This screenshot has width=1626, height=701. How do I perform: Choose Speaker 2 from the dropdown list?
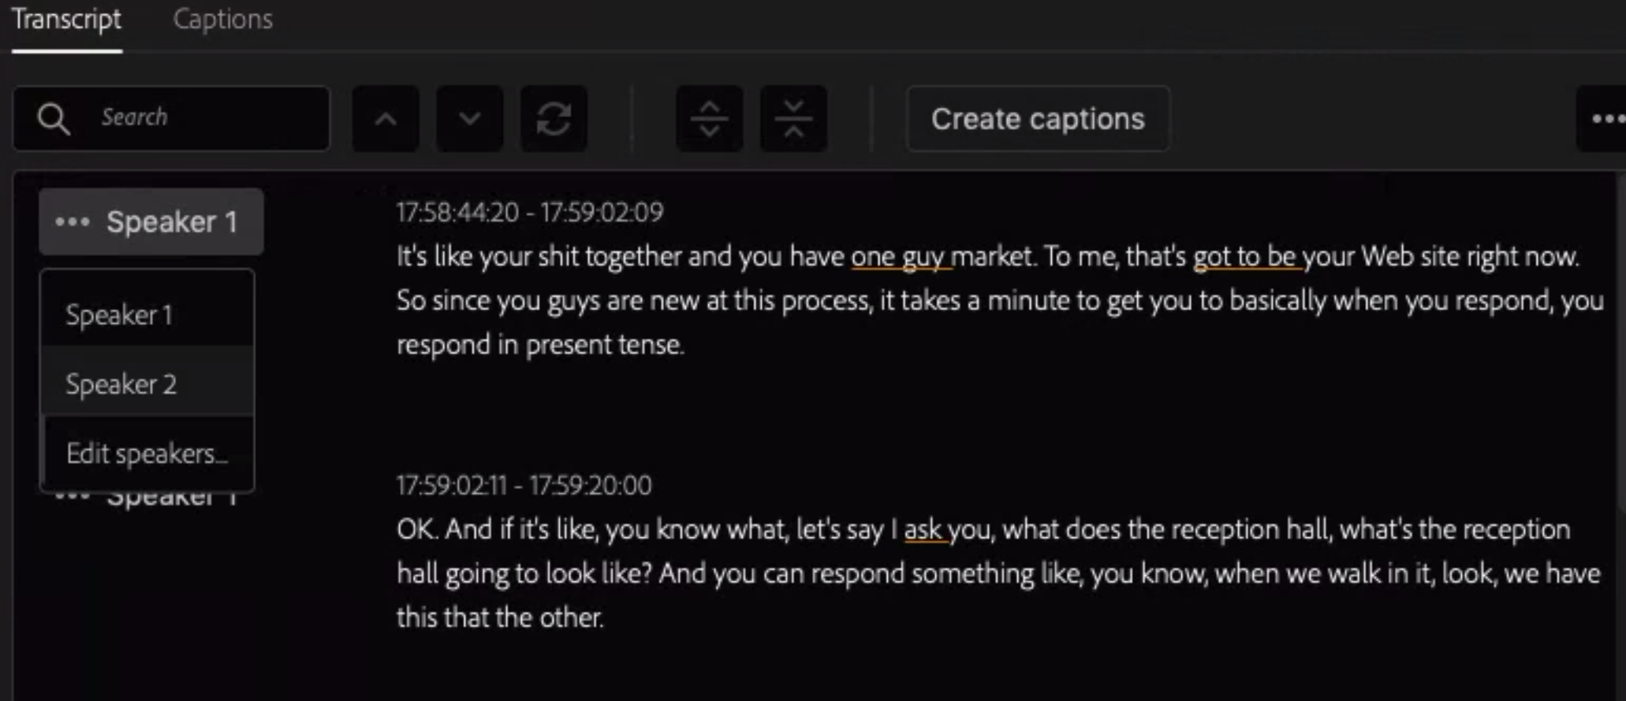point(147,384)
